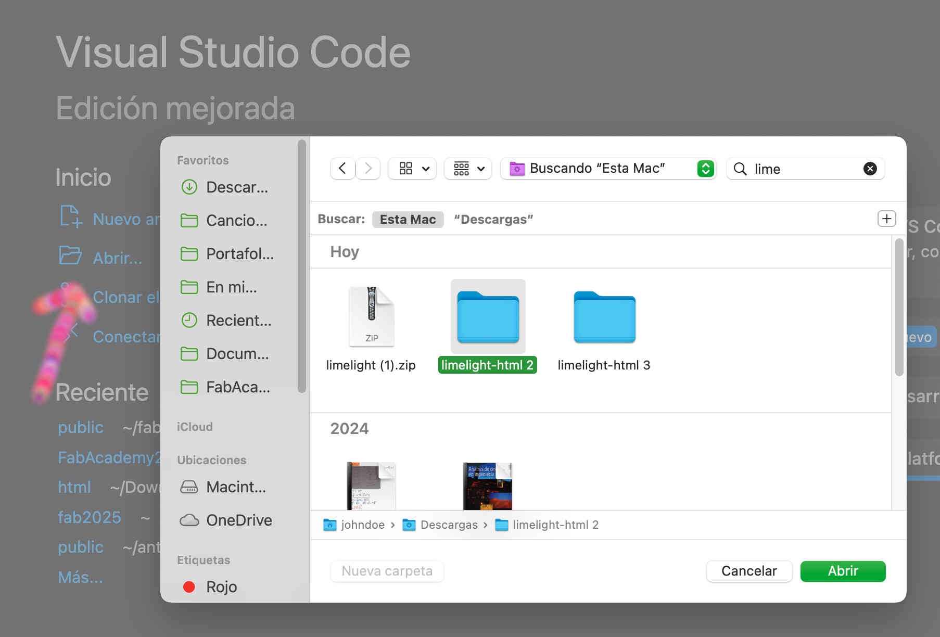
Task: Go forward with the right chevron button
Action: [x=368, y=169]
